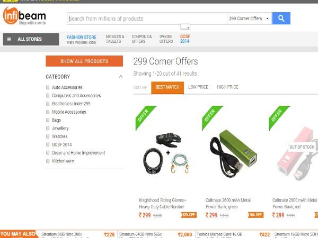Open the 299 Corner Offers search dropdown
The image size is (318, 238).
click(249, 19)
